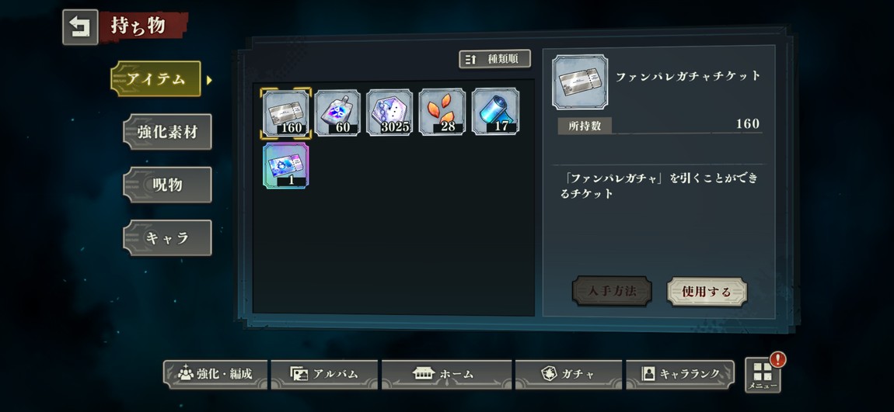Select the アイテム tab
This screenshot has width=894, height=412.
pyautogui.click(x=156, y=79)
